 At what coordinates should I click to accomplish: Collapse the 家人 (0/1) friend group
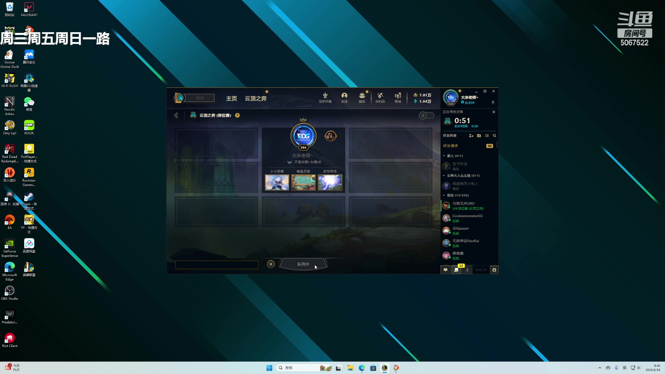coord(444,156)
